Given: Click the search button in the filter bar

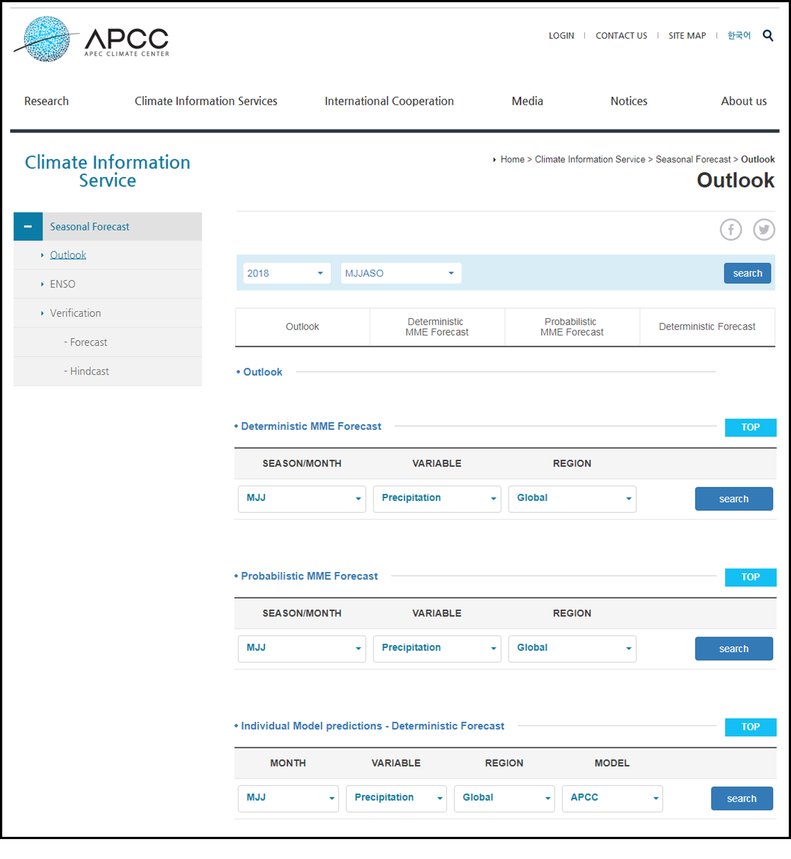Looking at the screenshot, I should 747,273.
